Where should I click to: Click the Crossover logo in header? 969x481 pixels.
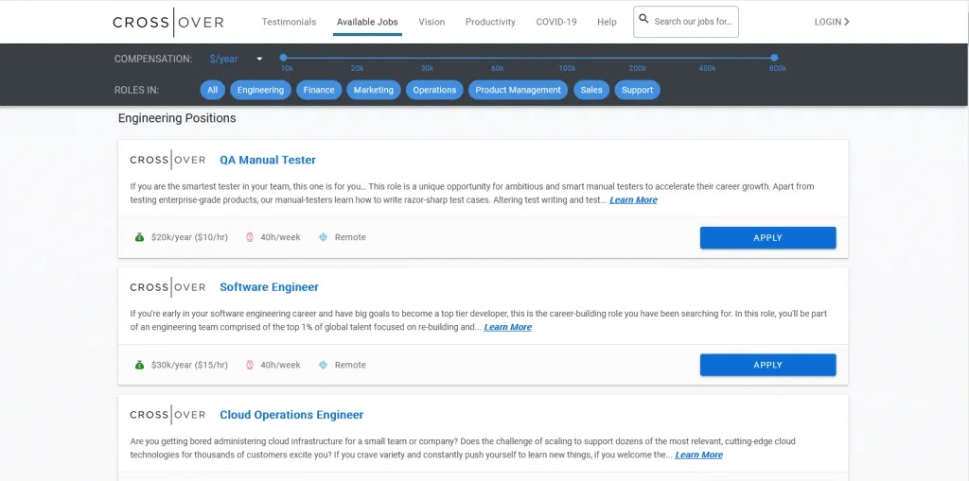coord(168,23)
